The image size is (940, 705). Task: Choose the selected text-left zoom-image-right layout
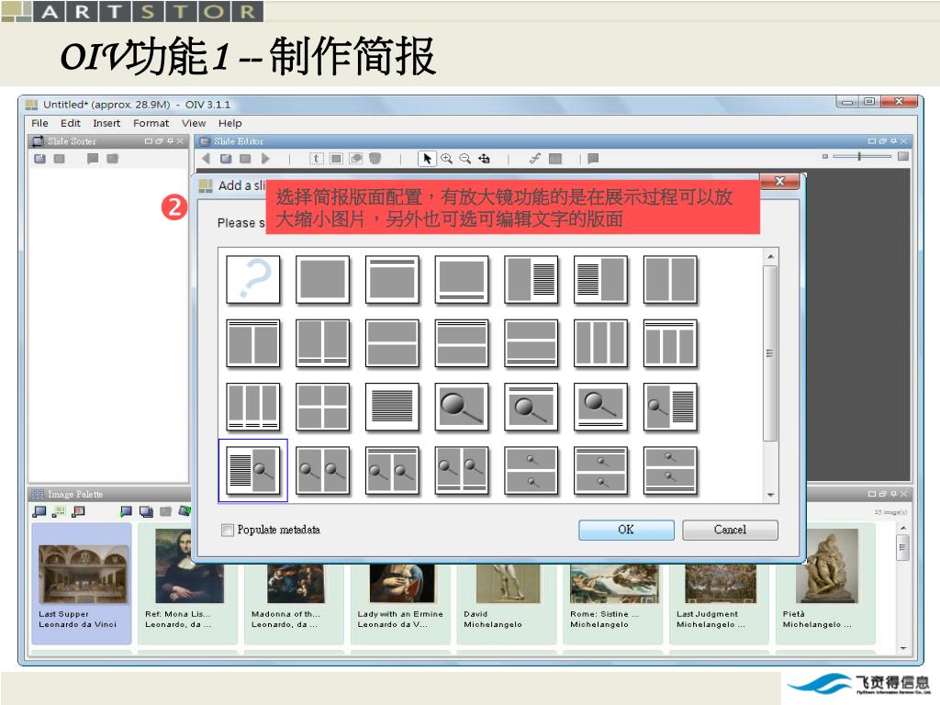coord(253,470)
